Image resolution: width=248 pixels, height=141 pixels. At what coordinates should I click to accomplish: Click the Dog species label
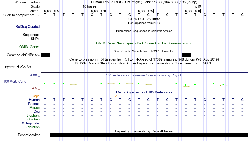37,112
